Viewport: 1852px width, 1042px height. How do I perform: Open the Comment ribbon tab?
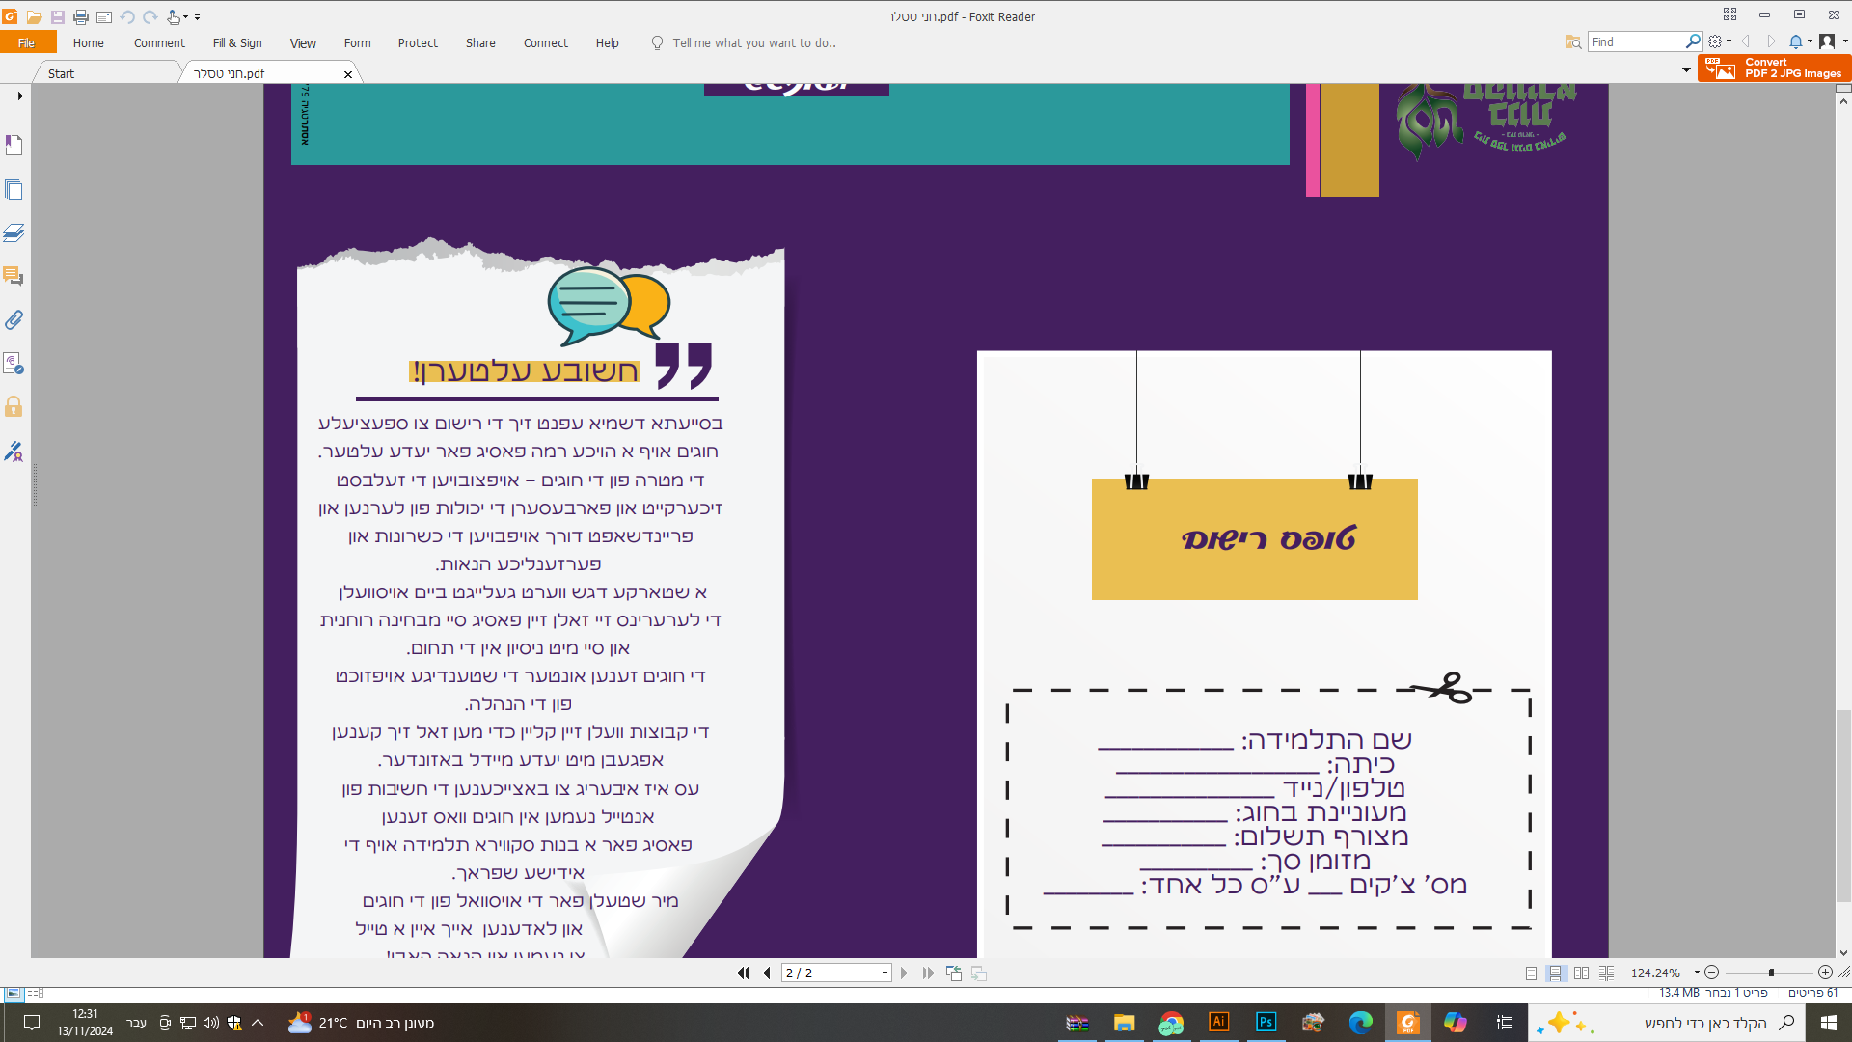pyautogui.click(x=159, y=42)
